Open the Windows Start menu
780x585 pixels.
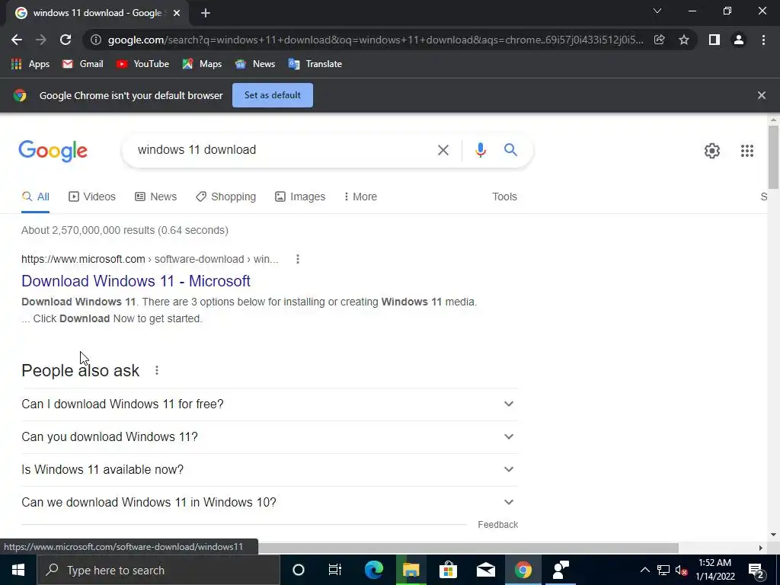click(x=18, y=570)
